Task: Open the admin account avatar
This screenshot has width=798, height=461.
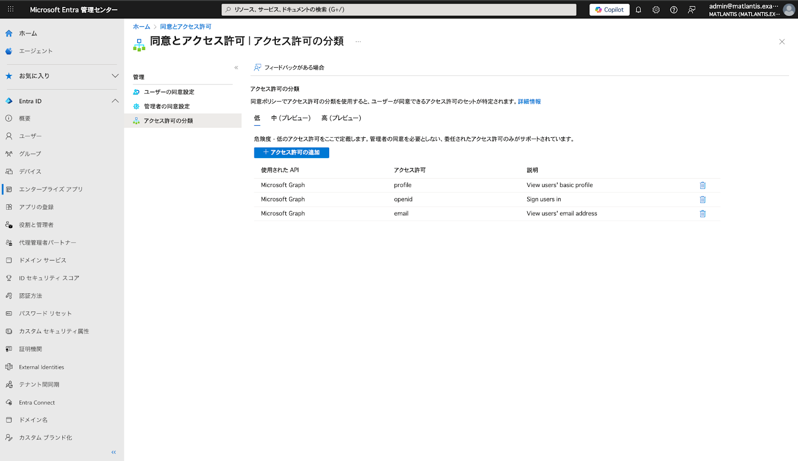Action: 789,10
